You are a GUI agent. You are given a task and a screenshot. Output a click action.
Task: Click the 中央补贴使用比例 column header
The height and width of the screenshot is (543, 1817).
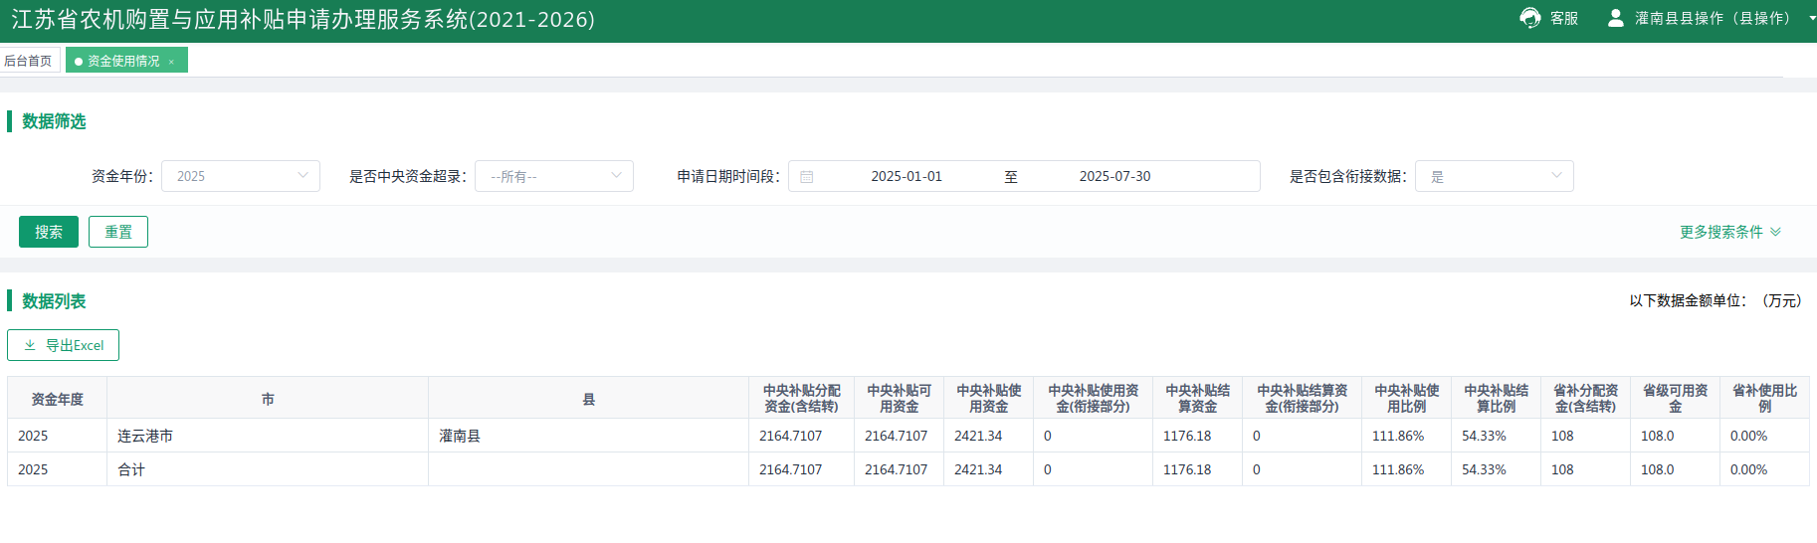tap(1405, 398)
